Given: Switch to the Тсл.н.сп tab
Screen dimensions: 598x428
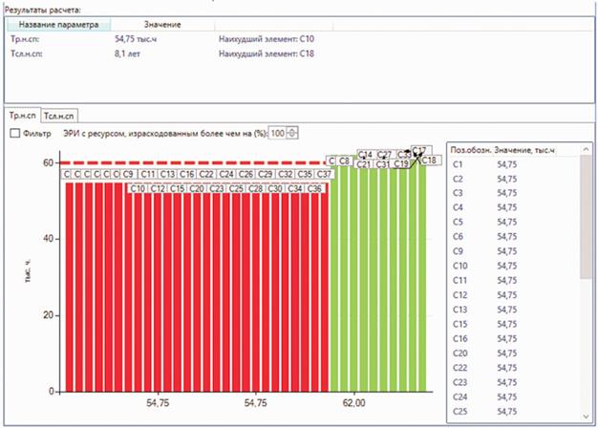Looking at the screenshot, I should pyautogui.click(x=59, y=114).
